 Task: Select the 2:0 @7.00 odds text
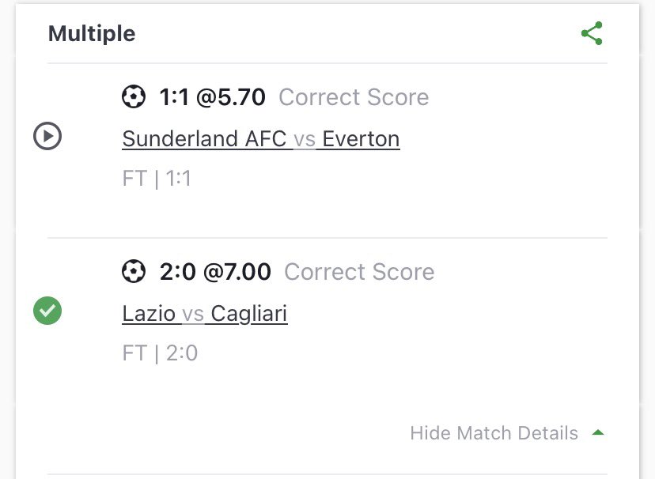click(214, 272)
